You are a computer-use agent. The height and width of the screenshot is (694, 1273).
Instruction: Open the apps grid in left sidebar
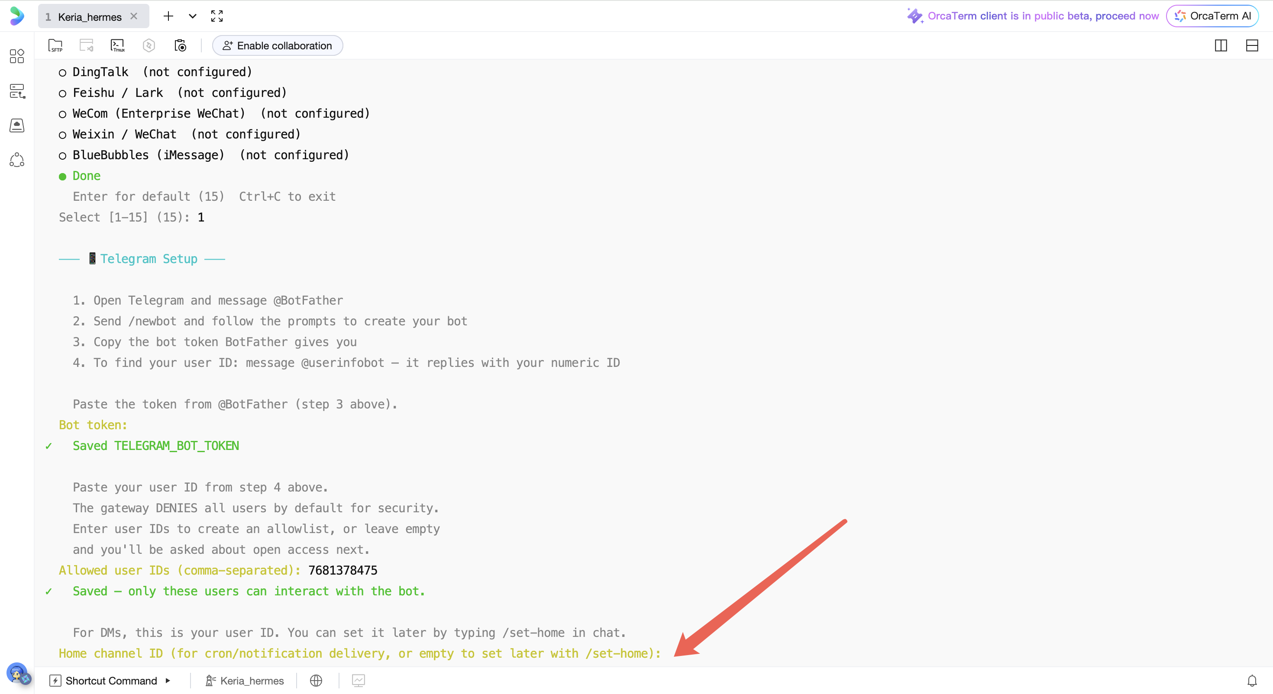17,56
